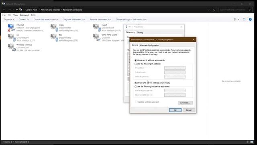Select the sg L2TP connection icon
This screenshot has width=257, height=145.
12,37
